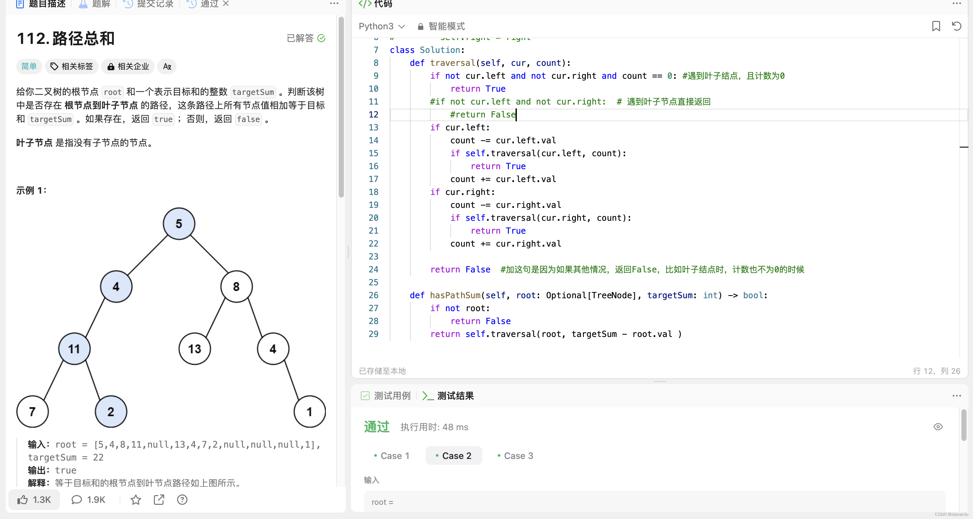The height and width of the screenshot is (519, 973).
Task: Reset code with the restore icon
Action: tap(956, 26)
